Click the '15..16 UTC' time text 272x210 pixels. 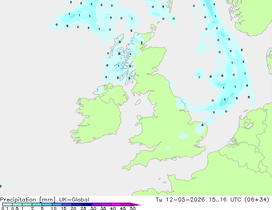tap(225, 200)
